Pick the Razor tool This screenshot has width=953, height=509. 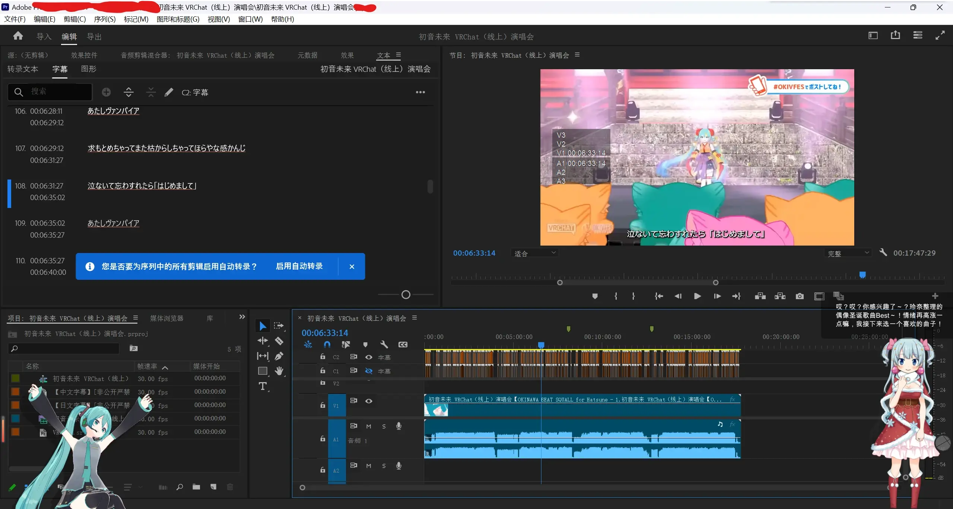(279, 341)
